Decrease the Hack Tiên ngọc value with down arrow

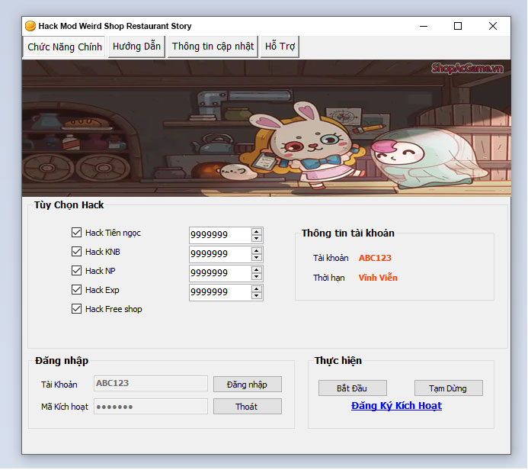pyautogui.click(x=257, y=238)
